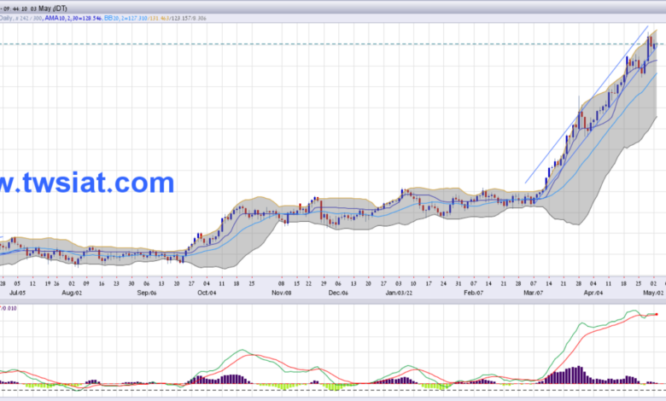Click the splitter bar between price and MACD panels

point(333,301)
